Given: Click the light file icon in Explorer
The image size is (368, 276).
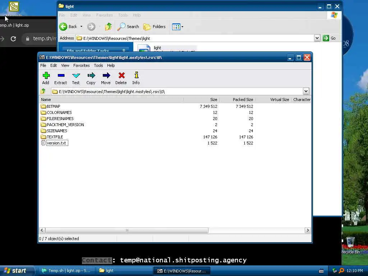Looking at the screenshot, I should 144,48.
